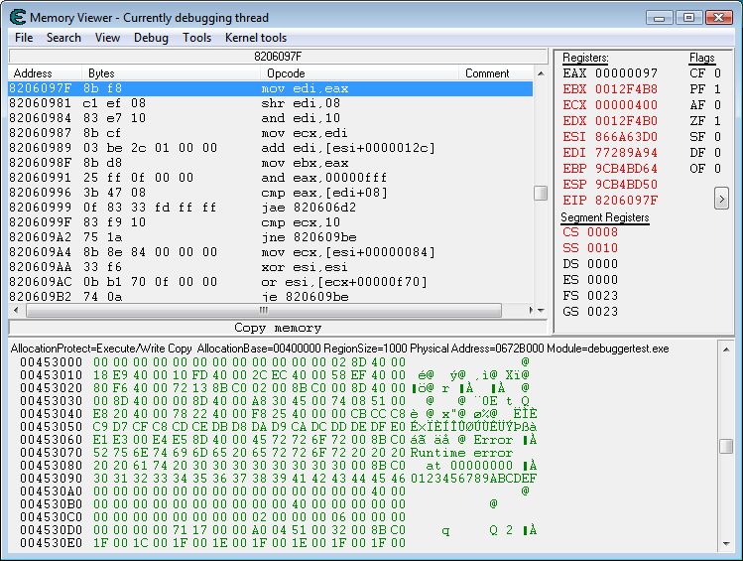Click the disassembler's scroll up arrow
Image resolution: width=743 pixels, height=561 pixels.
click(x=541, y=73)
